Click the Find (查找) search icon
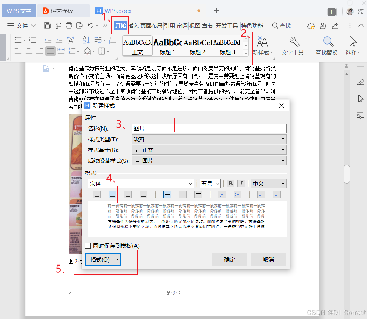The width and height of the screenshot is (367, 319). (281, 26)
